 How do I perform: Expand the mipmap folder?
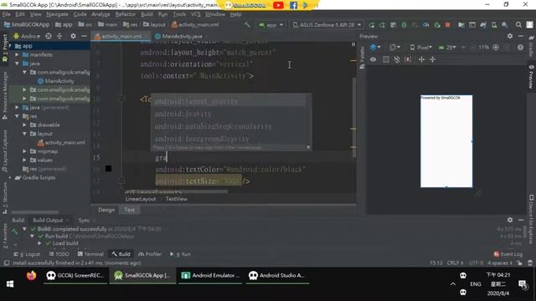click(24, 151)
